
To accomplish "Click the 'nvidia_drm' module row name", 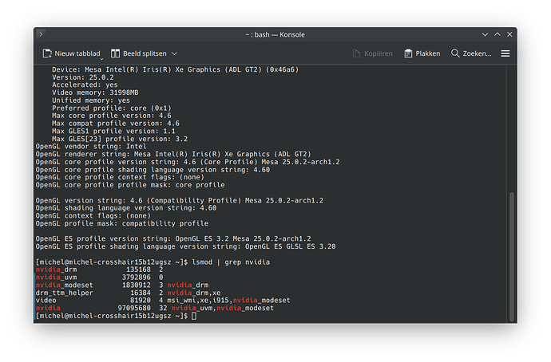I will point(56,270).
